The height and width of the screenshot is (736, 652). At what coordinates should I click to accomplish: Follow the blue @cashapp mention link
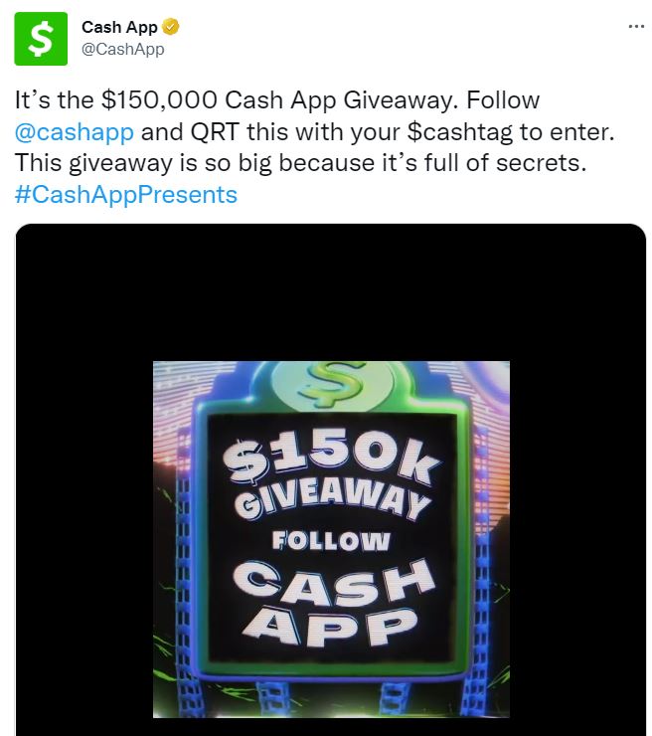click(x=75, y=132)
